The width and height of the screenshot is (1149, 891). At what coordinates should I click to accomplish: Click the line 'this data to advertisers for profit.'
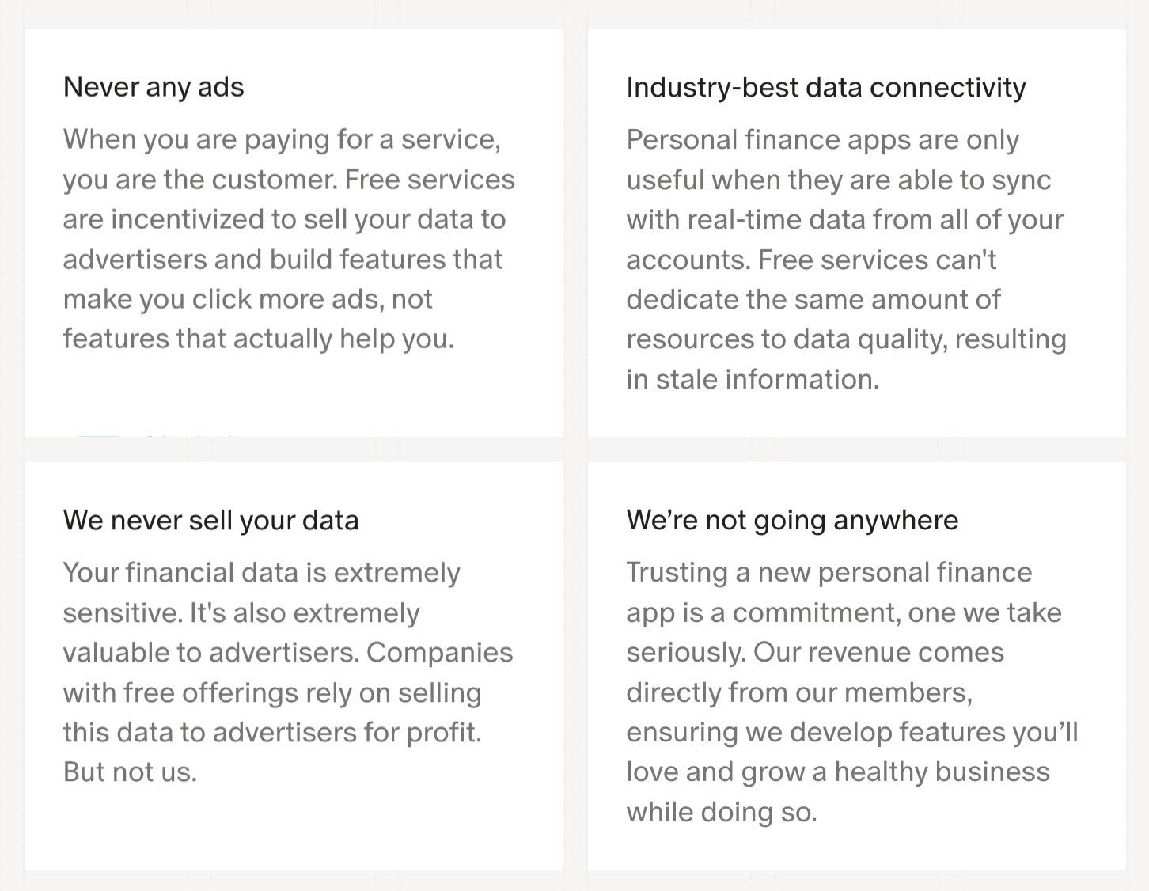[272, 732]
